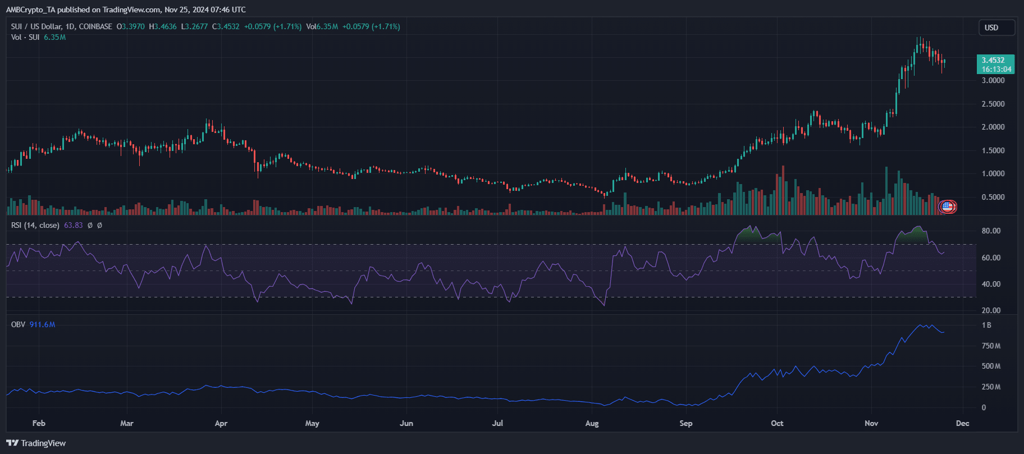
Task: Click the 40.00 RSI axis label
Action: coord(991,284)
